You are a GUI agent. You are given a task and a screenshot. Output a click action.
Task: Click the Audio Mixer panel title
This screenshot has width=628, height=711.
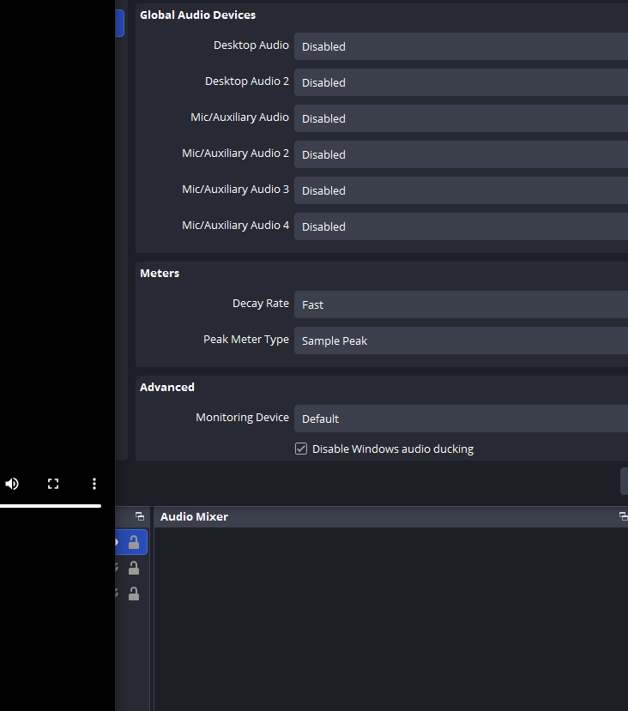point(194,517)
